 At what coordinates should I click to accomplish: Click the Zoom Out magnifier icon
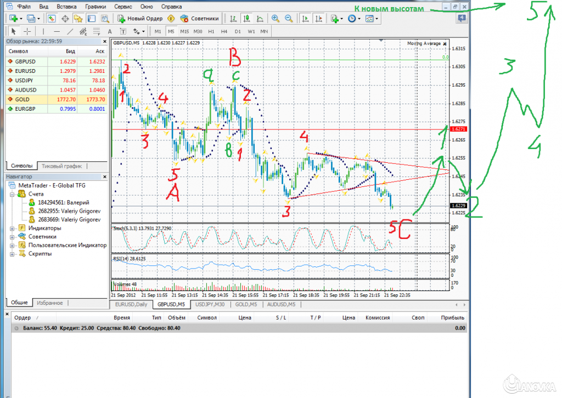(x=288, y=19)
